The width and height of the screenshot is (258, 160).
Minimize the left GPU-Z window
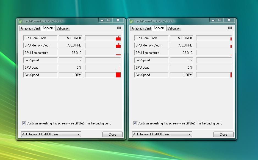tap(102, 20)
